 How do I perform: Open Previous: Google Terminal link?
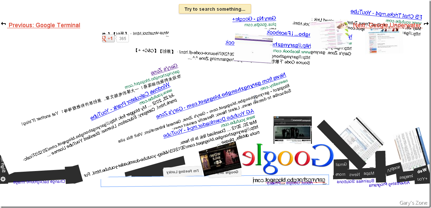44,25
